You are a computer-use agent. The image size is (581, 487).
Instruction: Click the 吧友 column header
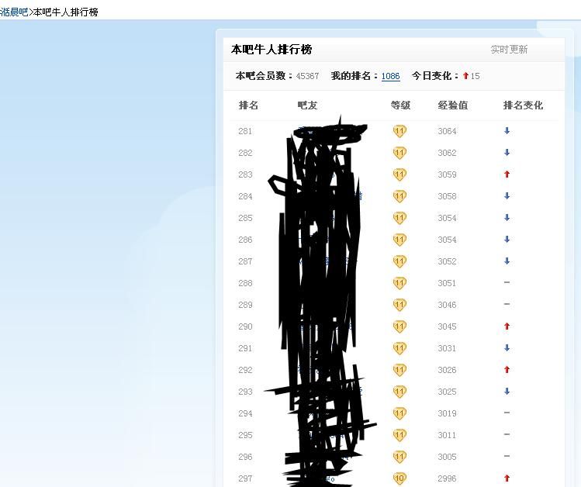click(307, 105)
